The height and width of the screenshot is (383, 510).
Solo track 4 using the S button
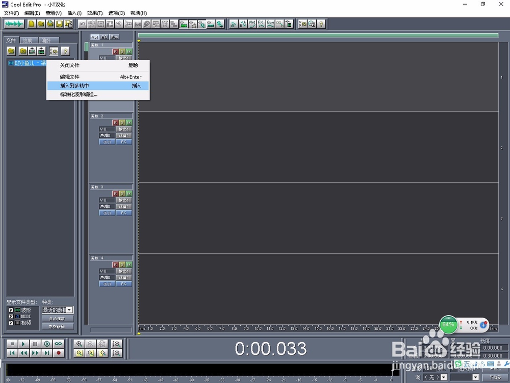click(x=122, y=265)
